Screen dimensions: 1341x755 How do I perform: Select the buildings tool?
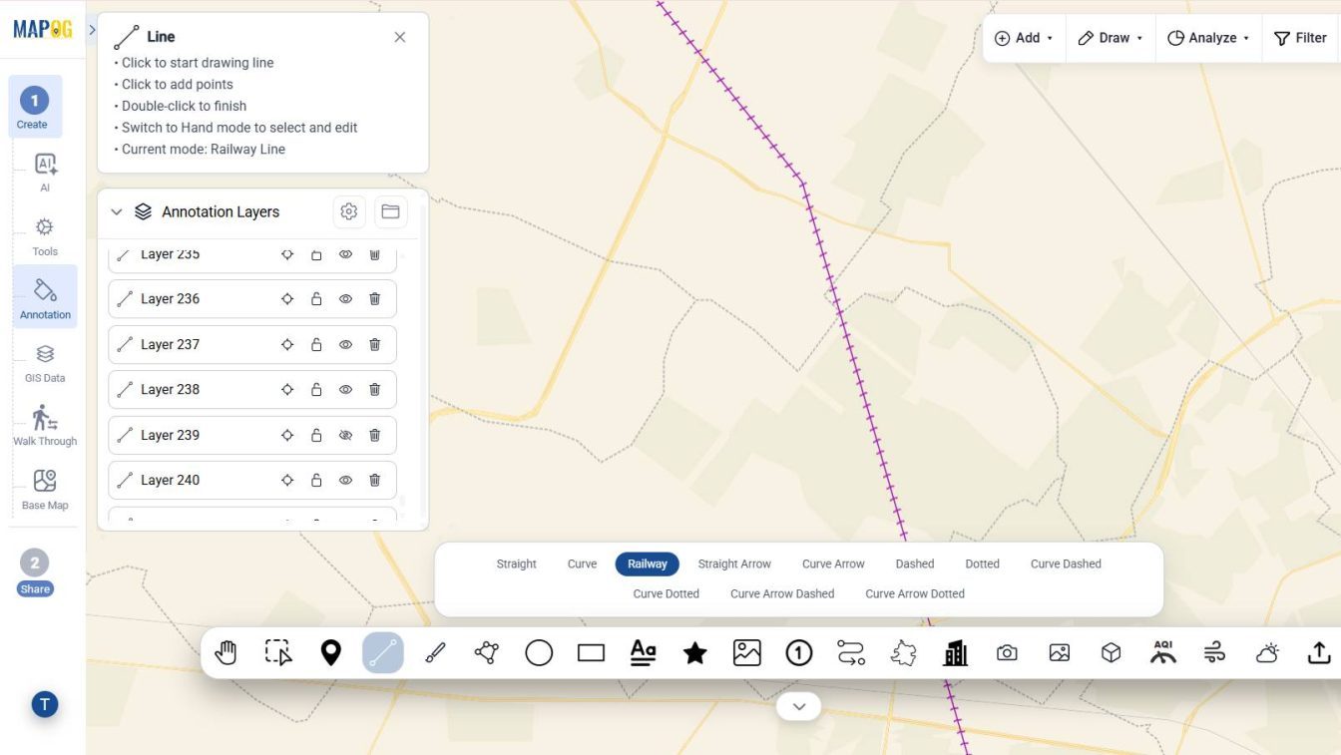(x=955, y=653)
